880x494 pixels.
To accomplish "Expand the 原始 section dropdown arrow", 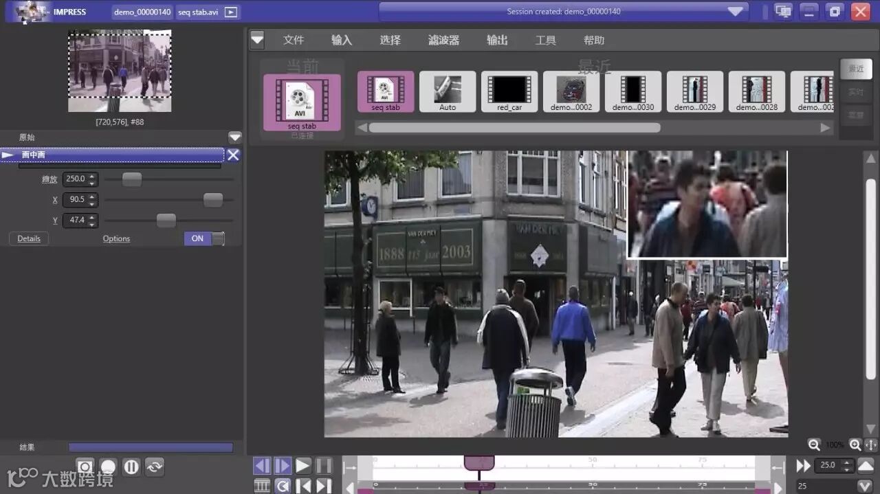I will pyautogui.click(x=235, y=137).
